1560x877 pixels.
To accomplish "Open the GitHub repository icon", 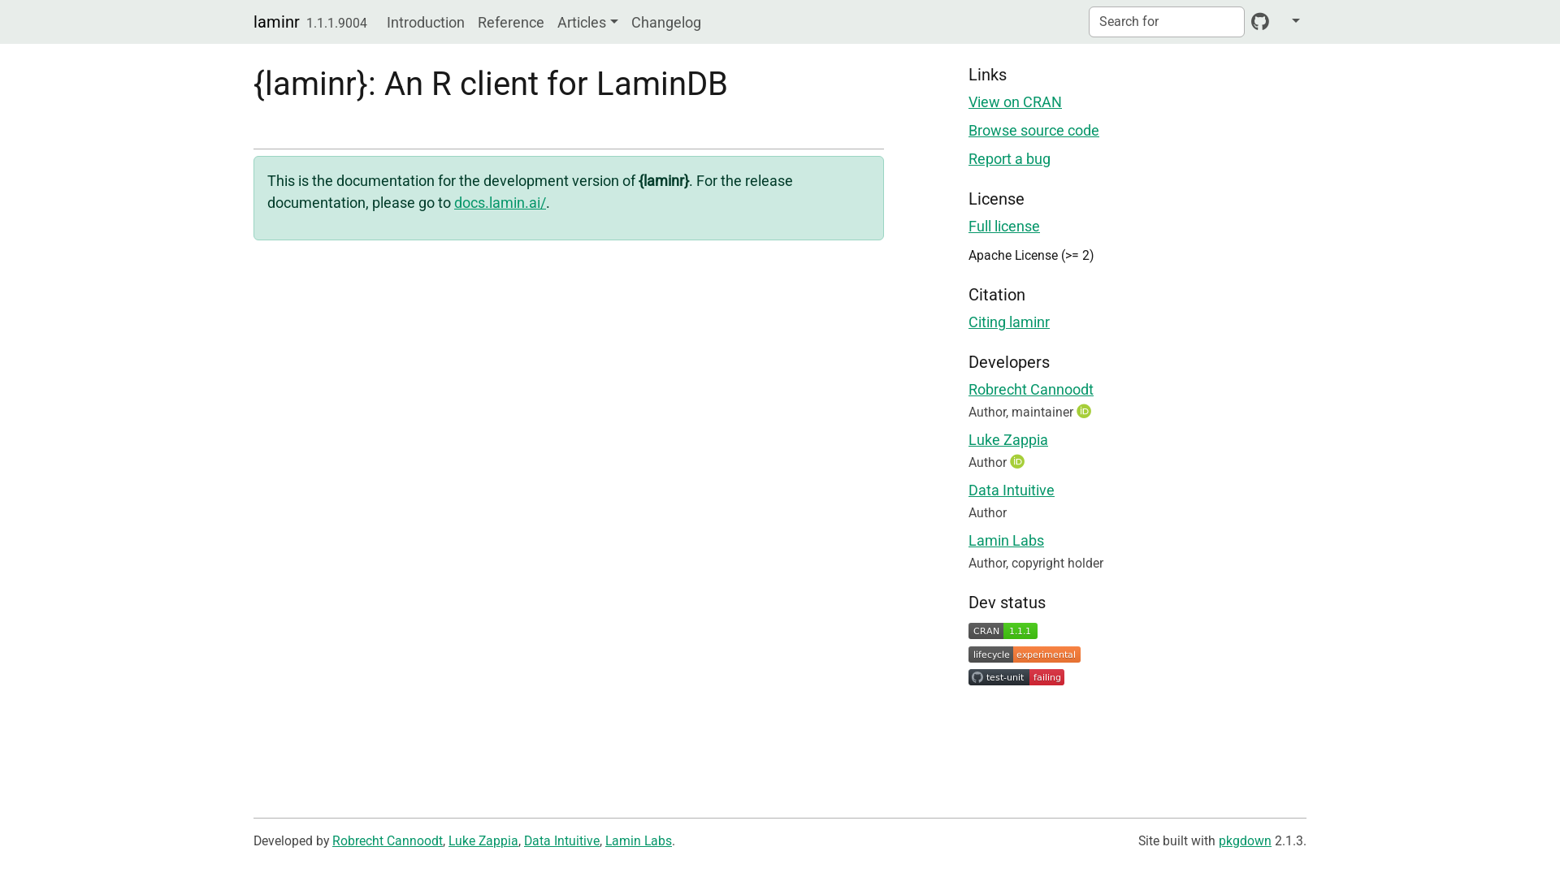I will [1260, 22].
